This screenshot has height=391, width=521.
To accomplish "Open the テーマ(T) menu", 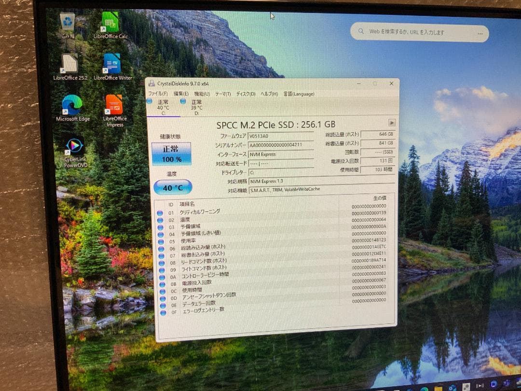I will [223, 94].
